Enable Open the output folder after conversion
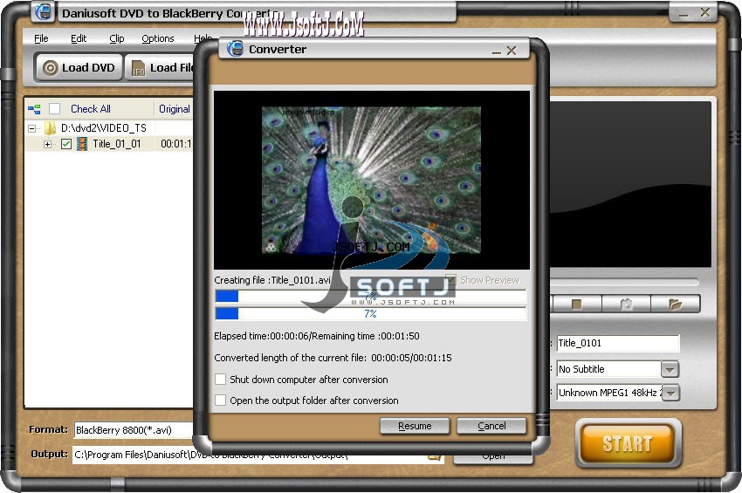The height and width of the screenshot is (493, 742). pos(221,401)
